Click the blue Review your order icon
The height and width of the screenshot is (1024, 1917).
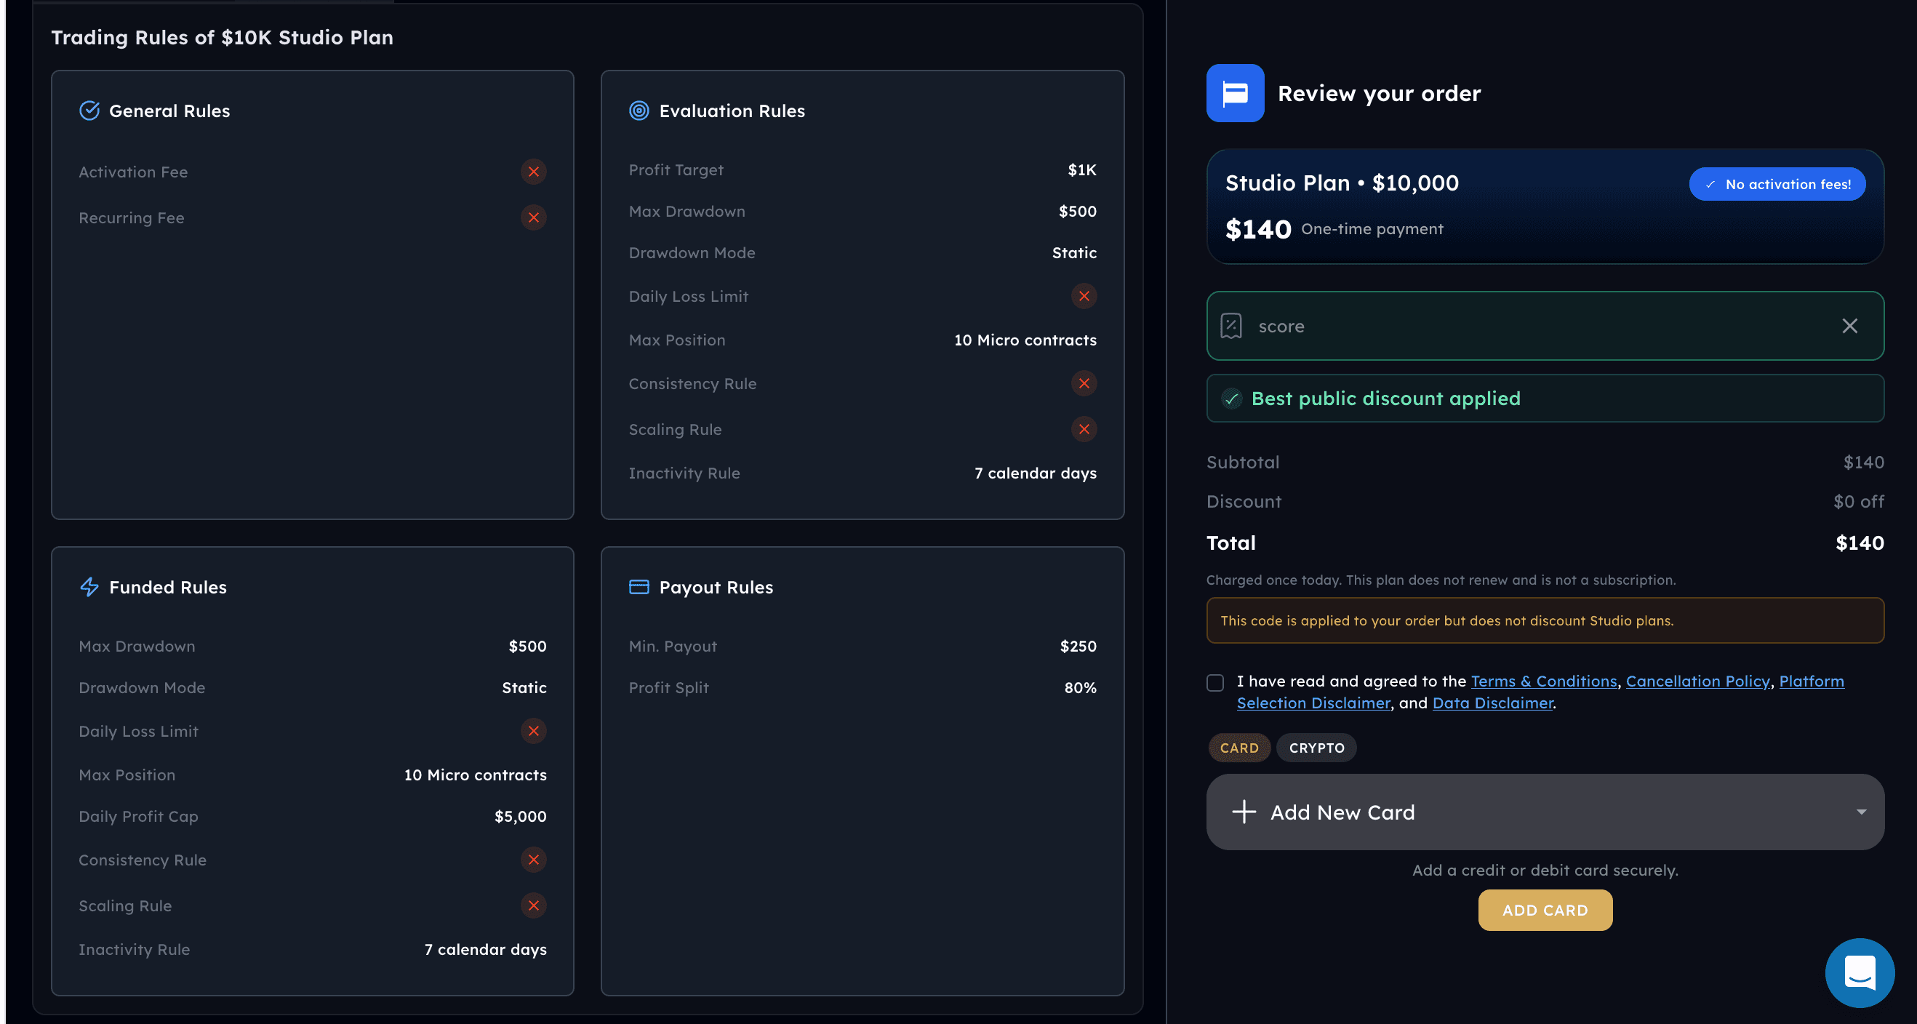pyautogui.click(x=1236, y=93)
